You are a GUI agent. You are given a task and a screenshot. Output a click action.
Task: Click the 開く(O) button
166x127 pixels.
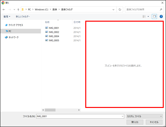tap(135, 122)
